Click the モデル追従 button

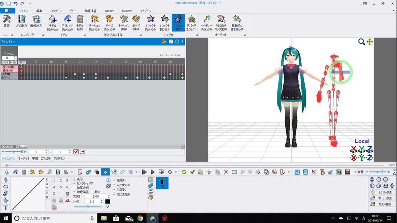click(381, 192)
